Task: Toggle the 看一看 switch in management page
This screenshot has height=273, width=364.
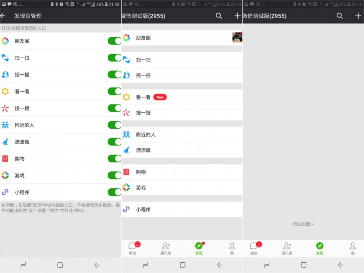Action: pyautogui.click(x=114, y=91)
